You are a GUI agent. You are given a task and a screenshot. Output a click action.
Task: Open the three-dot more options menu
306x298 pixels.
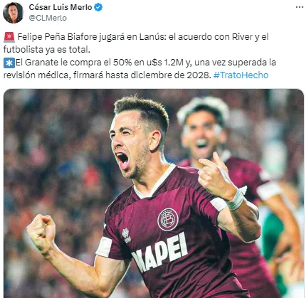300,7
